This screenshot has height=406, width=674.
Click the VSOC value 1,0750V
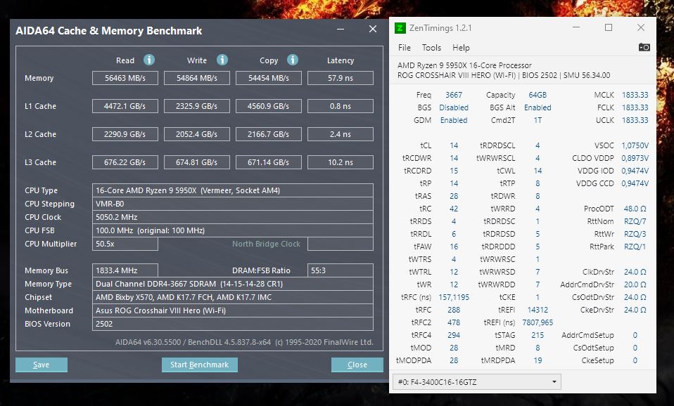point(635,145)
